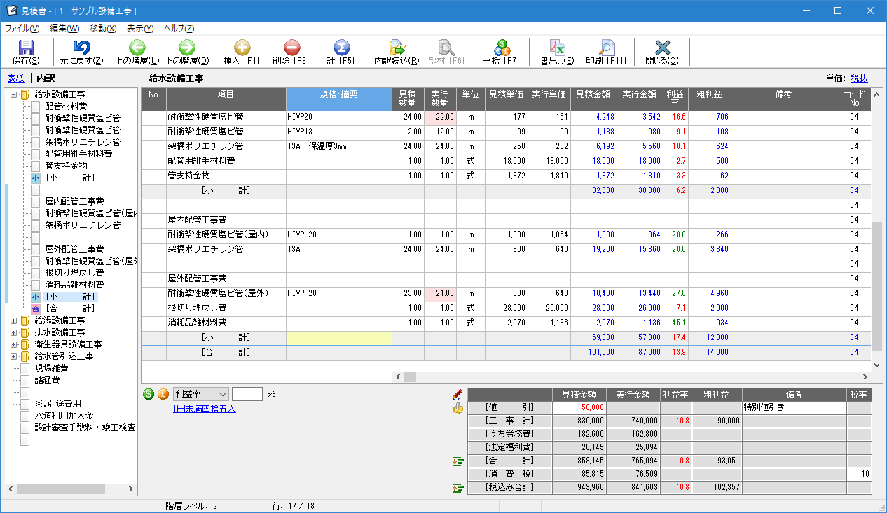The width and height of the screenshot is (887, 513).
Task: Click the -50,000 値引 amount cell
Action: pyautogui.click(x=579, y=407)
